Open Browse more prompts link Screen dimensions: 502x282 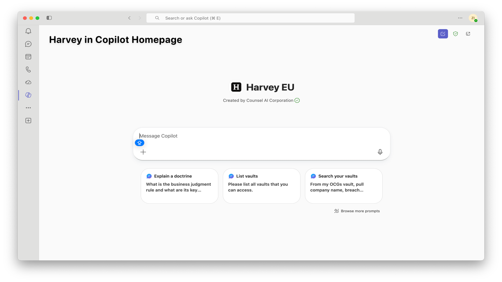pos(357,211)
